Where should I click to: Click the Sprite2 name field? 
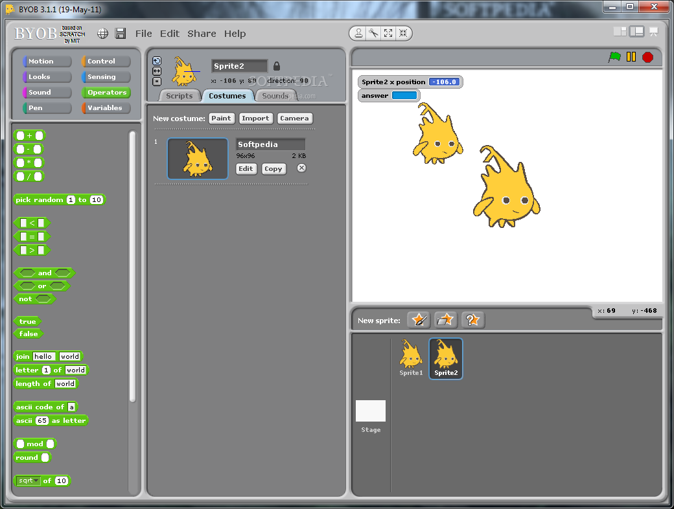tap(239, 65)
